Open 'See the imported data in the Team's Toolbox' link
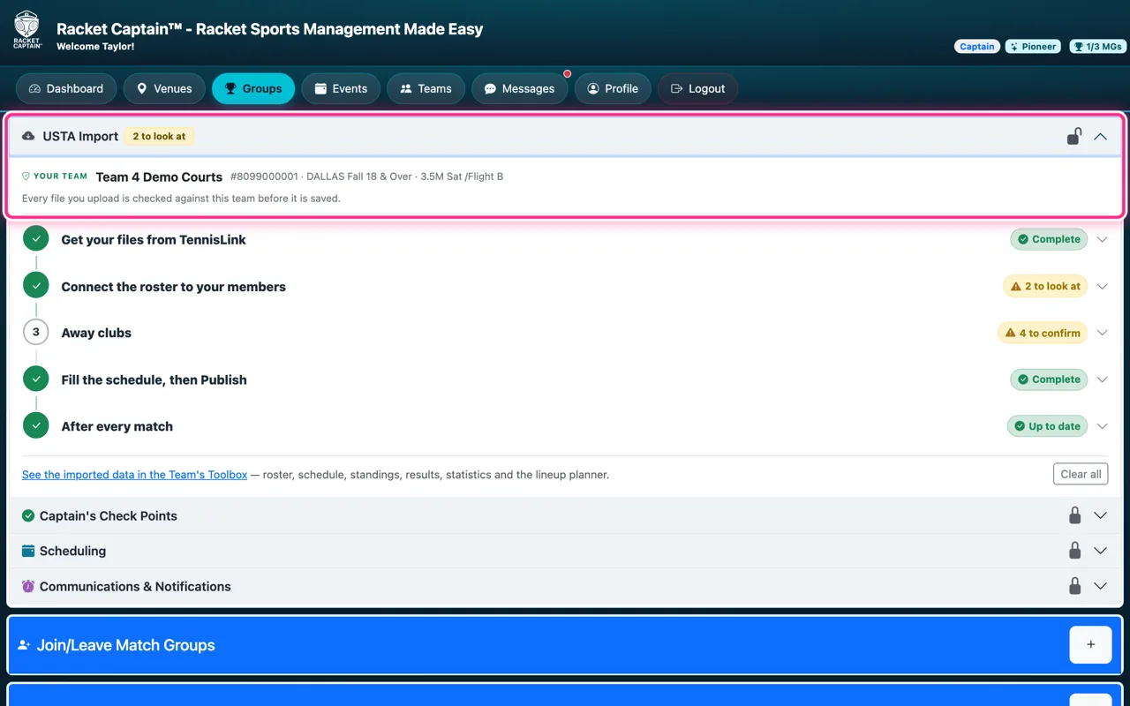 pos(134,475)
